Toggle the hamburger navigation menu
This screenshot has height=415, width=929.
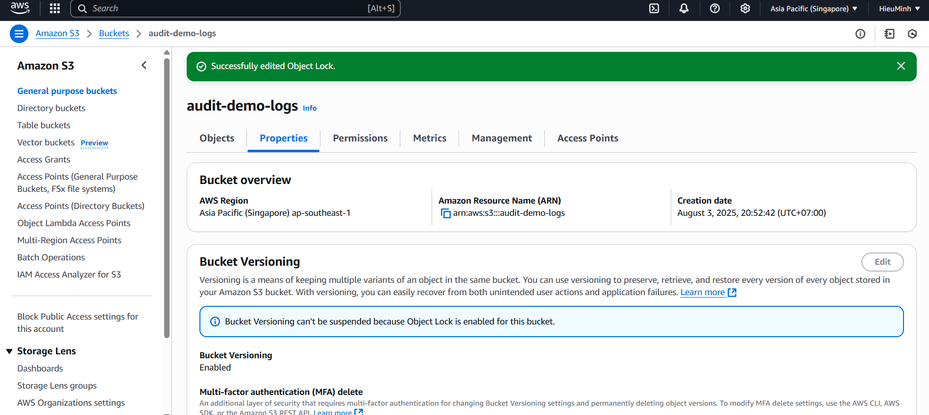(19, 34)
